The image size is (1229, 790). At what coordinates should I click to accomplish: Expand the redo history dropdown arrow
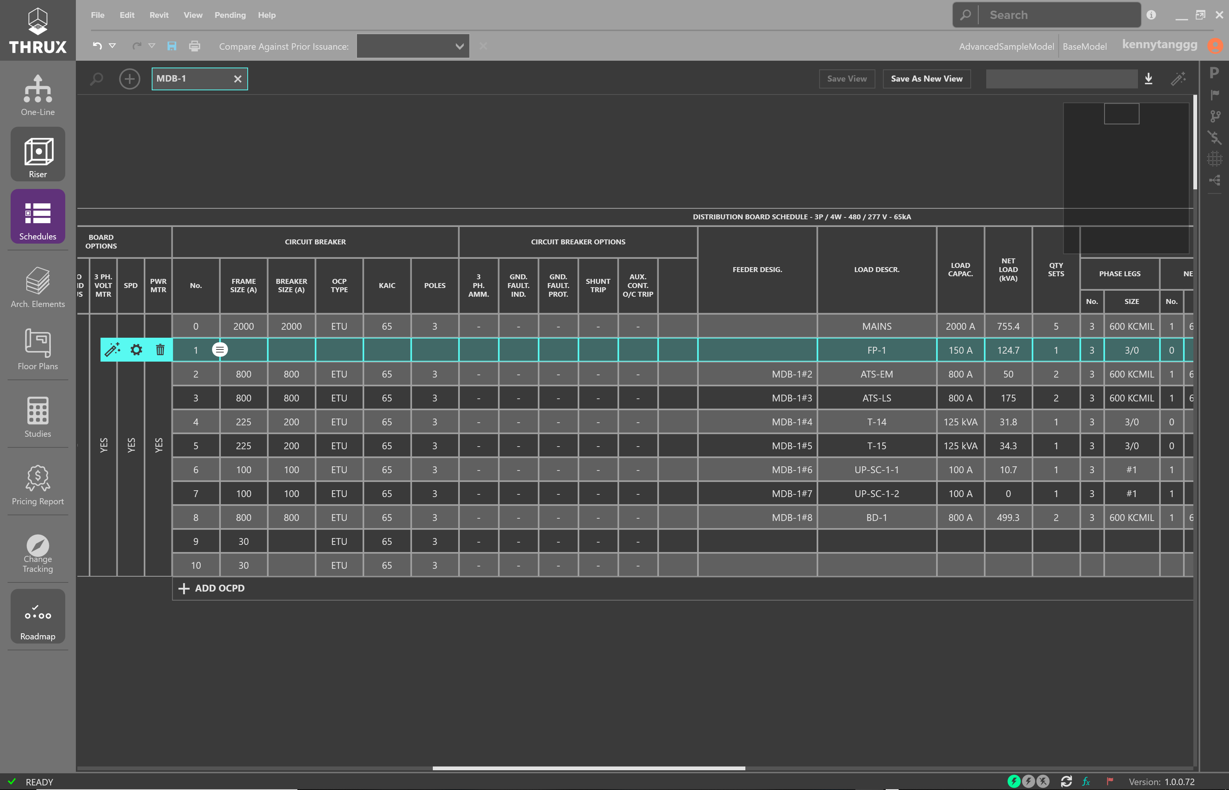pyautogui.click(x=152, y=46)
